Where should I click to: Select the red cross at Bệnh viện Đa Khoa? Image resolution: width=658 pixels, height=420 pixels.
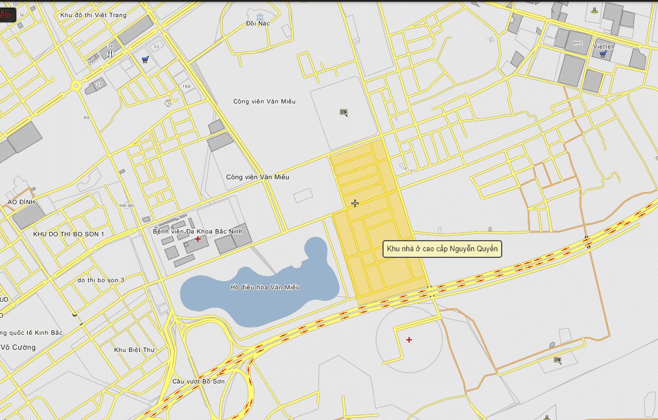(198, 239)
